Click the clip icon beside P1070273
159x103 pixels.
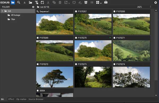tap(76, 64)
